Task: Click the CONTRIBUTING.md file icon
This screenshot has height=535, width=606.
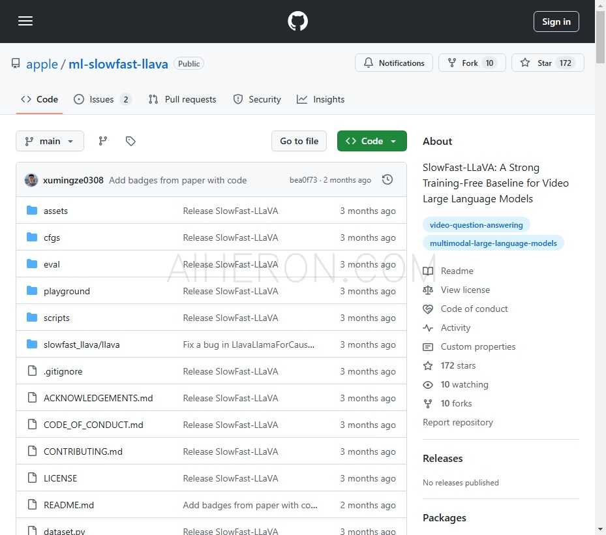Action: (32, 451)
